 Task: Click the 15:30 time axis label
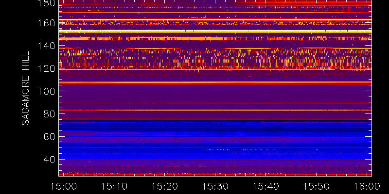tap(215, 186)
